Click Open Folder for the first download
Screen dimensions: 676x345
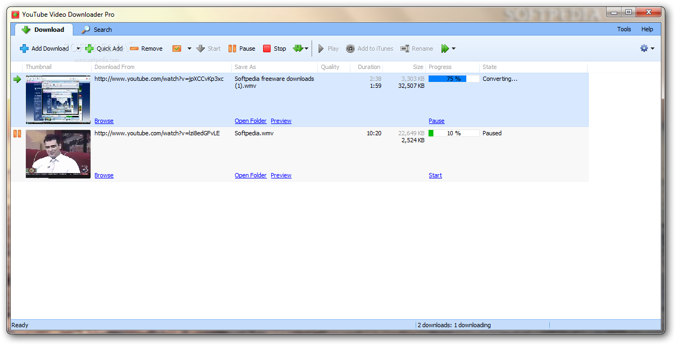tap(251, 121)
